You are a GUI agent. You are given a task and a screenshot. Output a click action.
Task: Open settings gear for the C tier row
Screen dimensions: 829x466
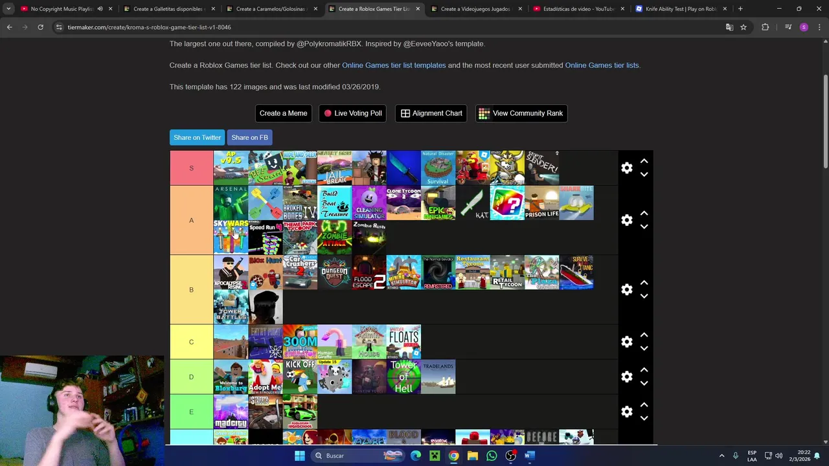pyautogui.click(x=626, y=342)
